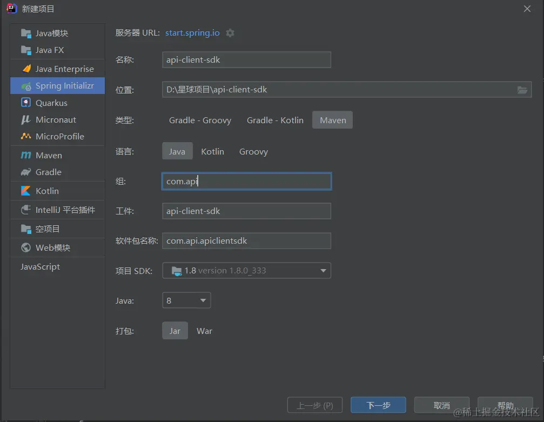Image resolution: width=544 pixels, height=422 pixels.
Task: Click the Kotlin K logo icon
Action: 26,191
